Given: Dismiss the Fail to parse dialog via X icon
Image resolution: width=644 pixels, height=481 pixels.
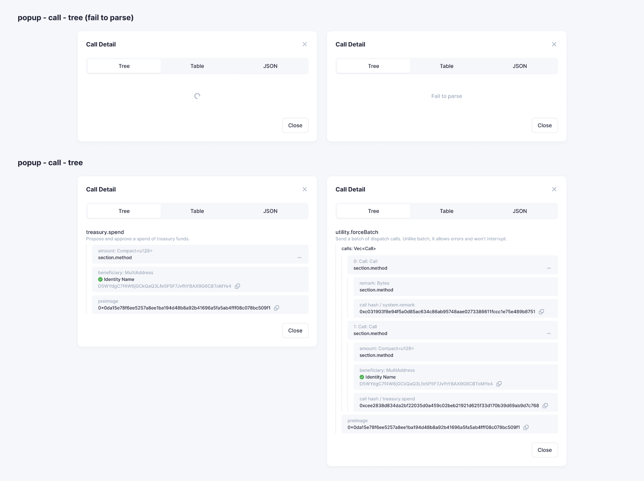Looking at the screenshot, I should (554, 44).
